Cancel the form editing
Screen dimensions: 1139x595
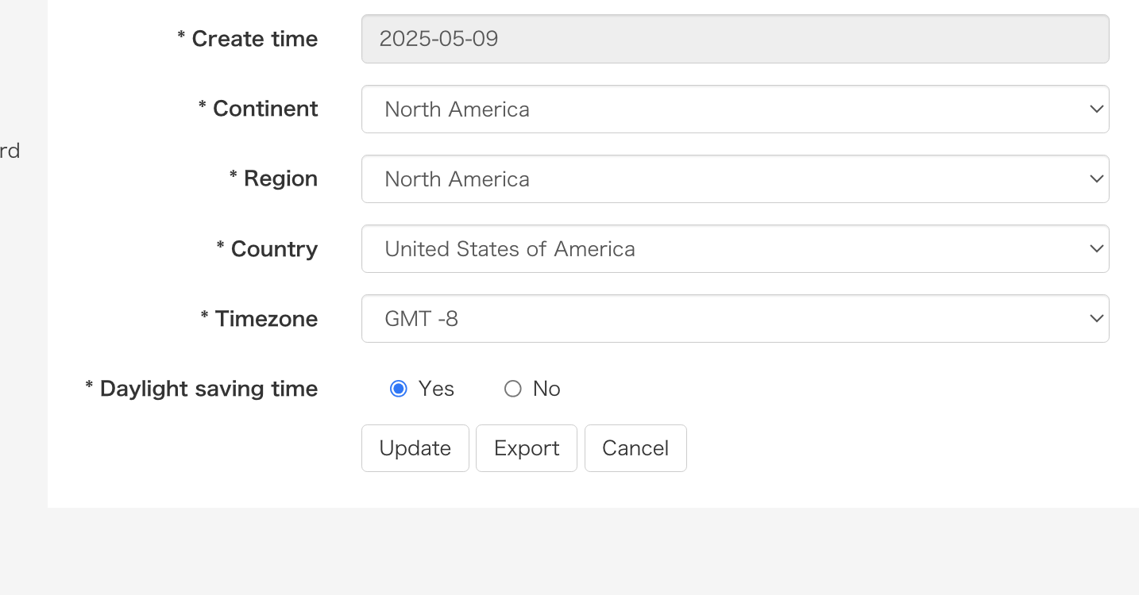635,448
